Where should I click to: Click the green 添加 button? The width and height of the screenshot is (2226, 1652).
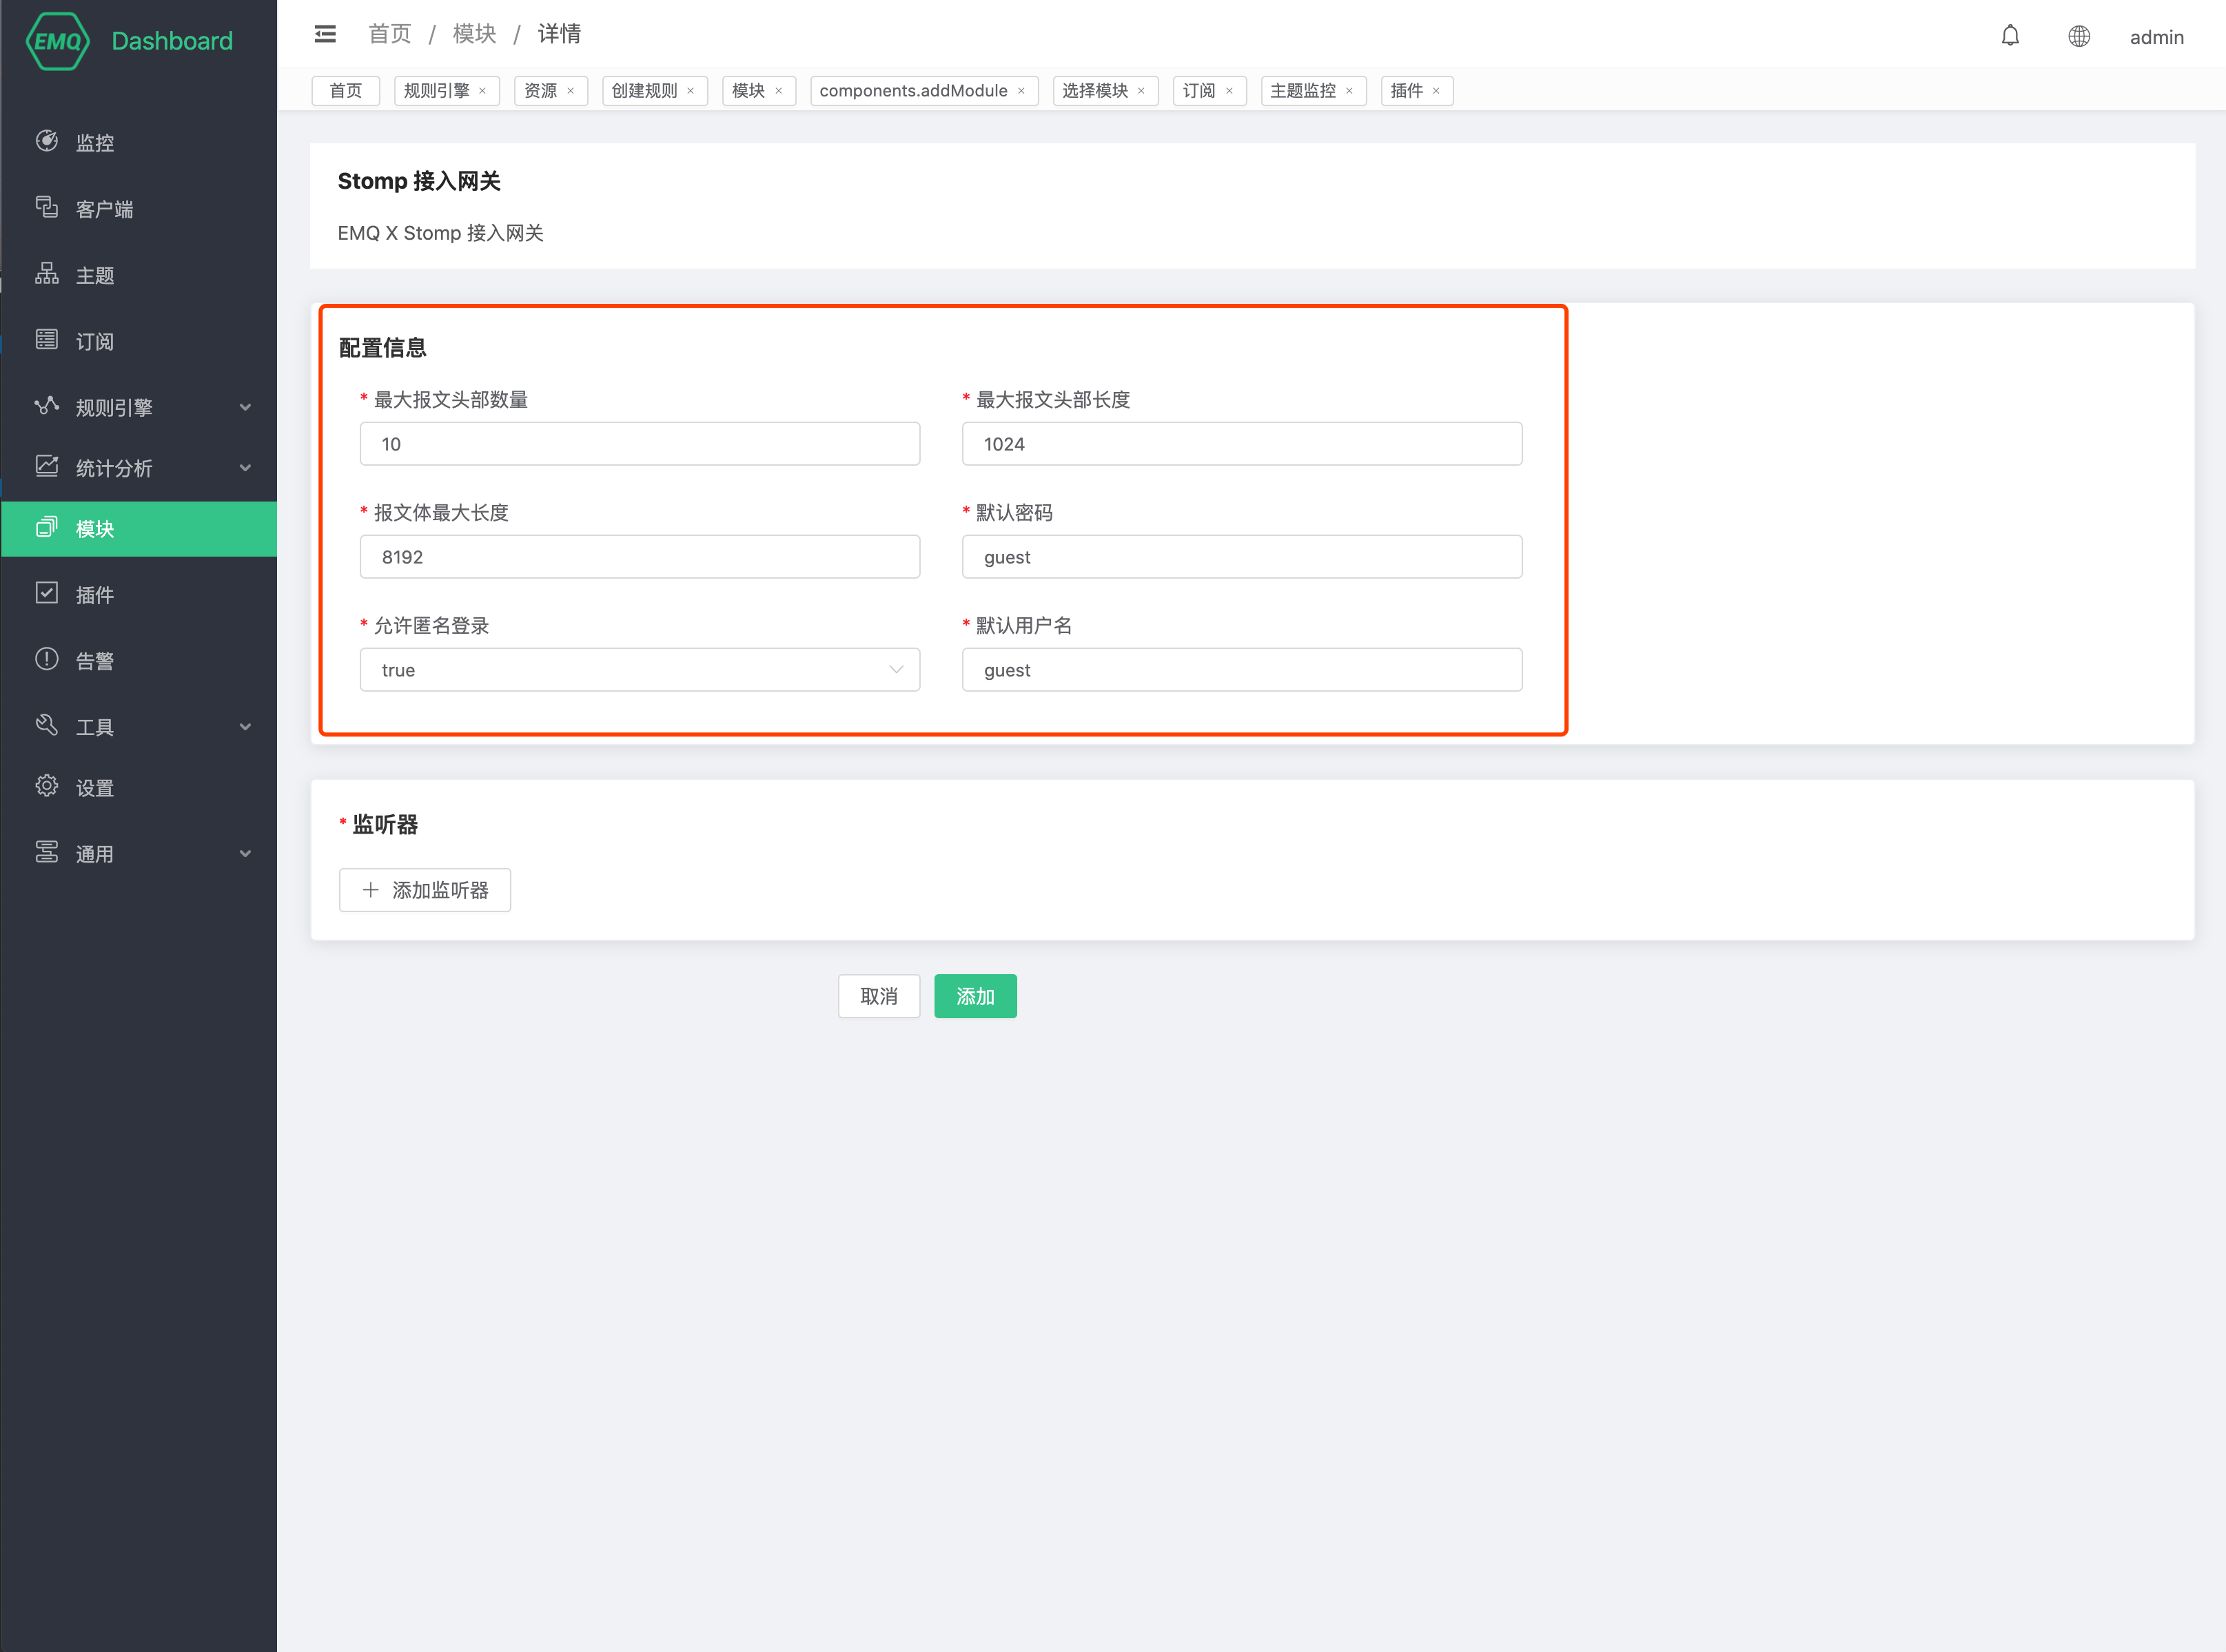(x=975, y=996)
